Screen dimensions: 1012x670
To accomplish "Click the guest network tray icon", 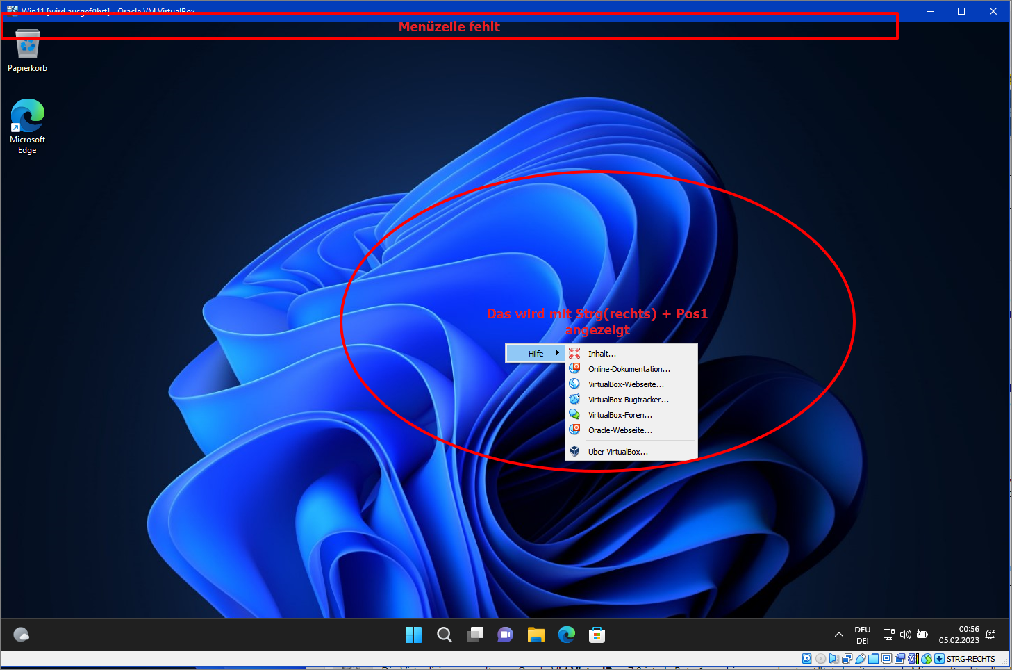I will click(888, 635).
